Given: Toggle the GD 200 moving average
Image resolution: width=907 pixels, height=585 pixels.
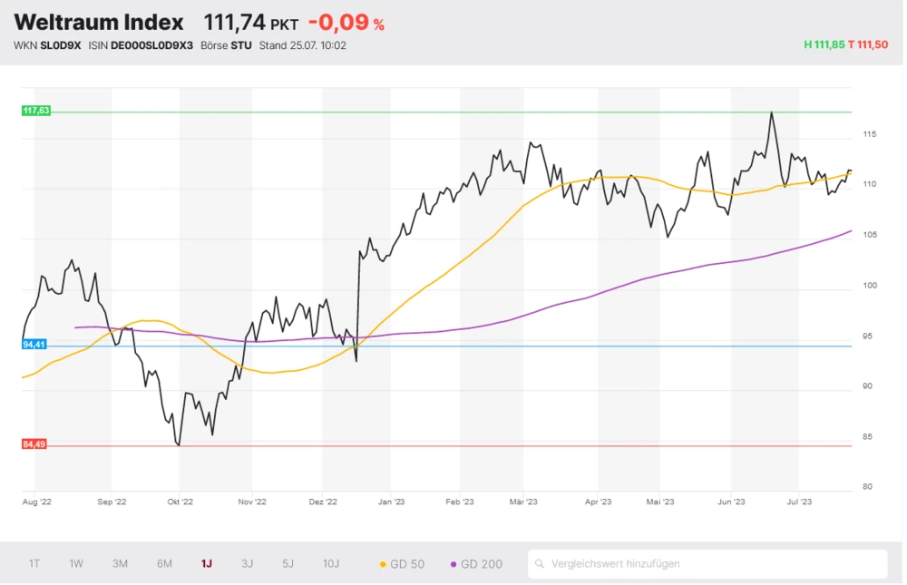Looking at the screenshot, I should (x=476, y=564).
